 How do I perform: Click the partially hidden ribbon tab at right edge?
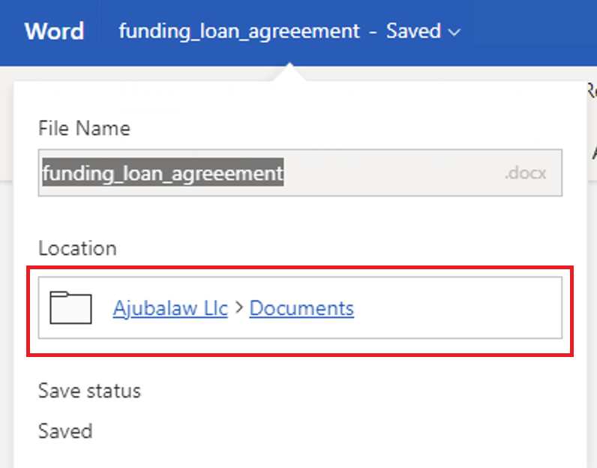coord(590,91)
